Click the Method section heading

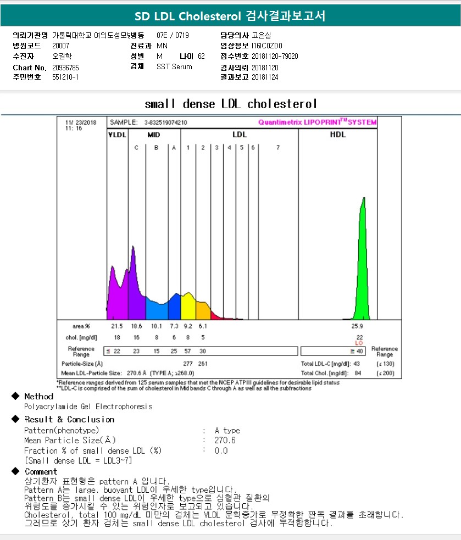click(38, 397)
